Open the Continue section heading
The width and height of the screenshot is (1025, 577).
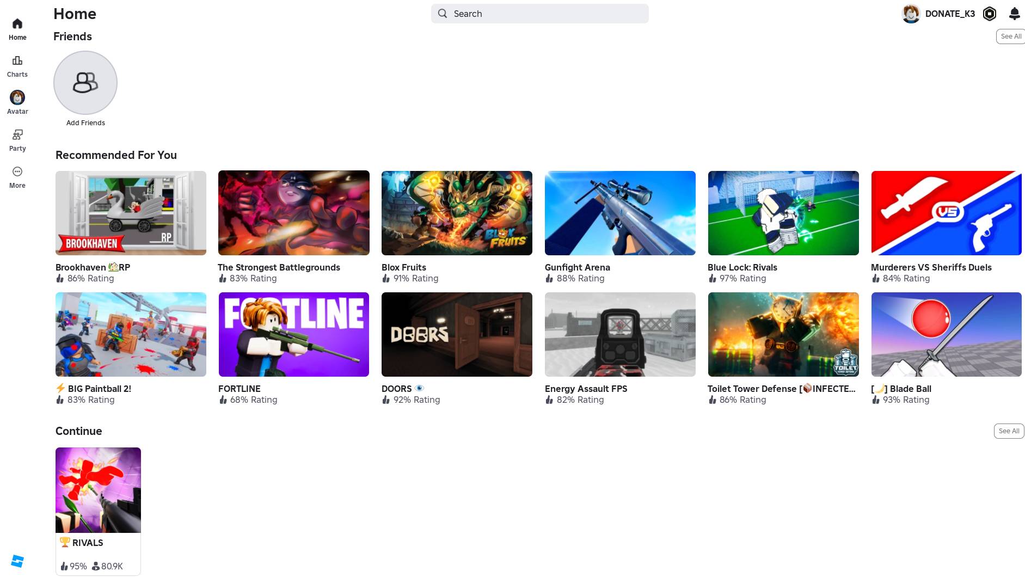79,431
